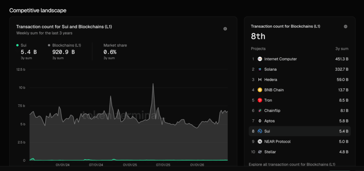Click the 01/01/24 x-axis label
The width and height of the screenshot is (364, 171).
(63, 165)
